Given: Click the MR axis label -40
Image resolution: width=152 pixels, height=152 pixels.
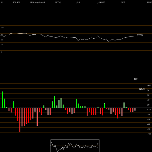Looking at the screenshot, I should [x=148, y=119].
